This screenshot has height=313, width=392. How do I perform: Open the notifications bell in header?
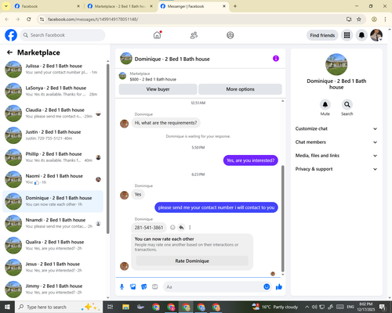click(361, 35)
